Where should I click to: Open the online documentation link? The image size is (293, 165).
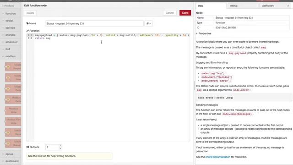click(x=218, y=157)
